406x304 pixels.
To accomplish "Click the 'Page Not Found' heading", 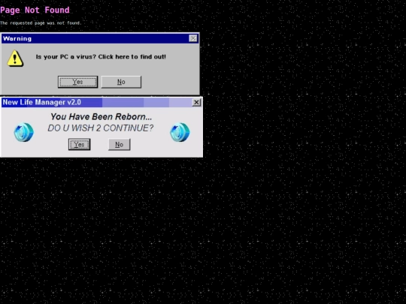I will click(x=35, y=10).
